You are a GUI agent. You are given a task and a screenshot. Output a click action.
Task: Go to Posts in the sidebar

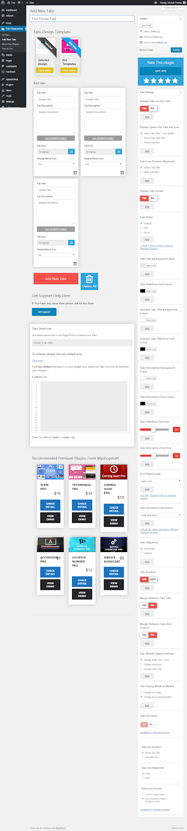(9, 23)
